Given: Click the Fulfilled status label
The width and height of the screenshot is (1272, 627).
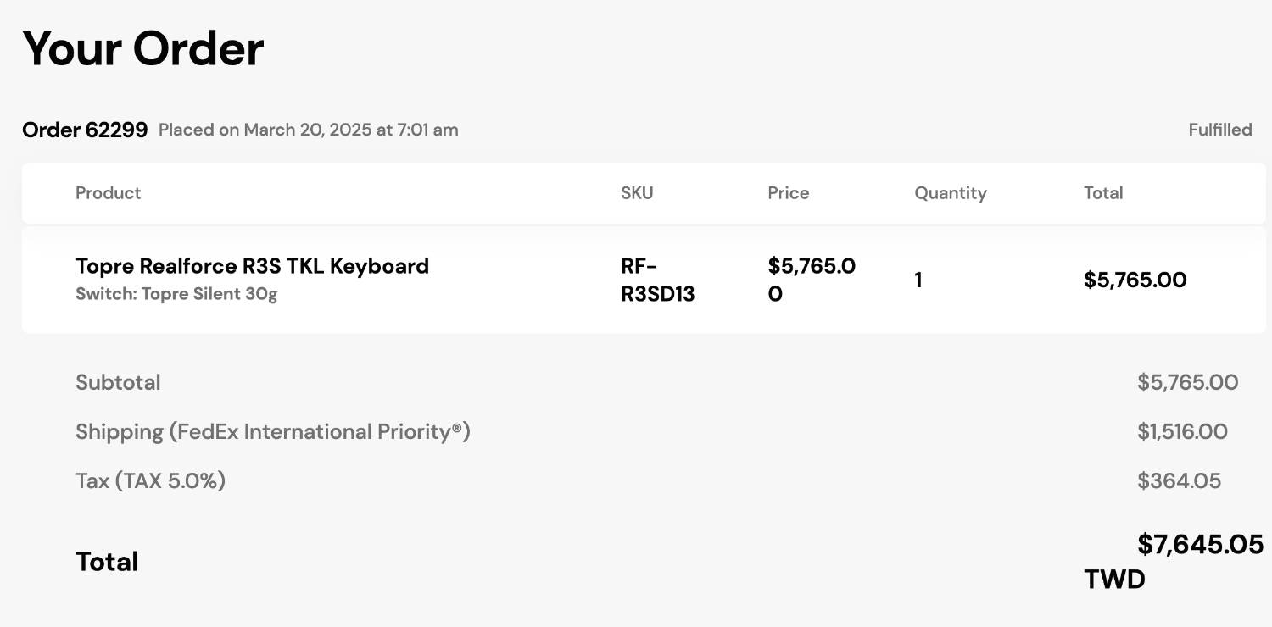Looking at the screenshot, I should (1220, 130).
